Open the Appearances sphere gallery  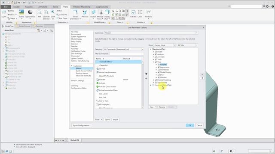(30, 14)
